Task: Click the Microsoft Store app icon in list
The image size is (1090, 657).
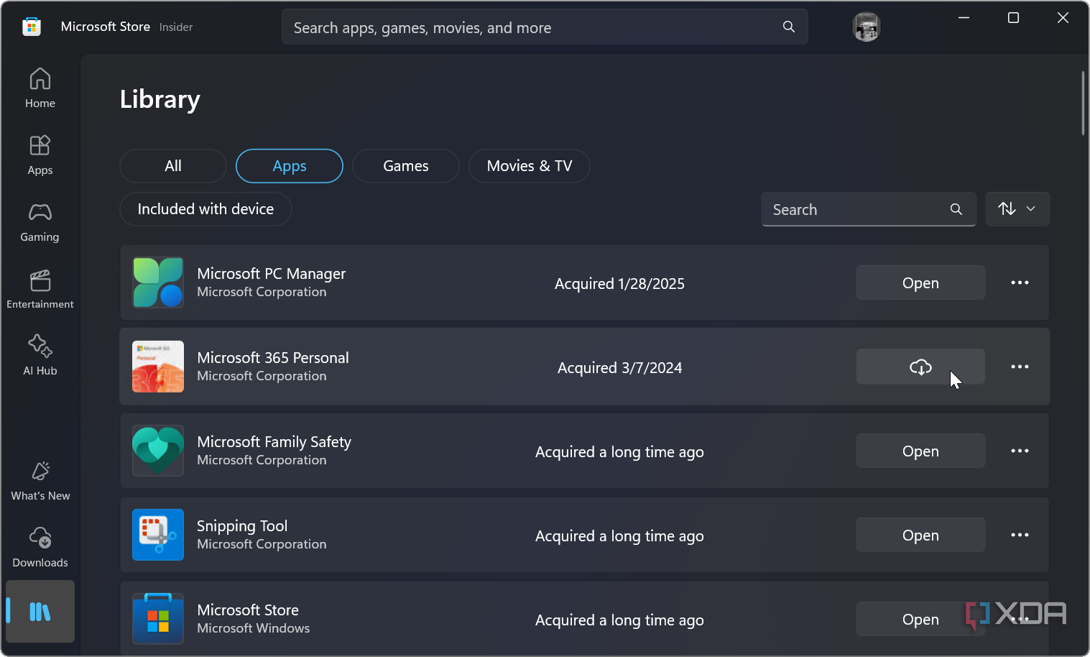Action: (x=158, y=619)
